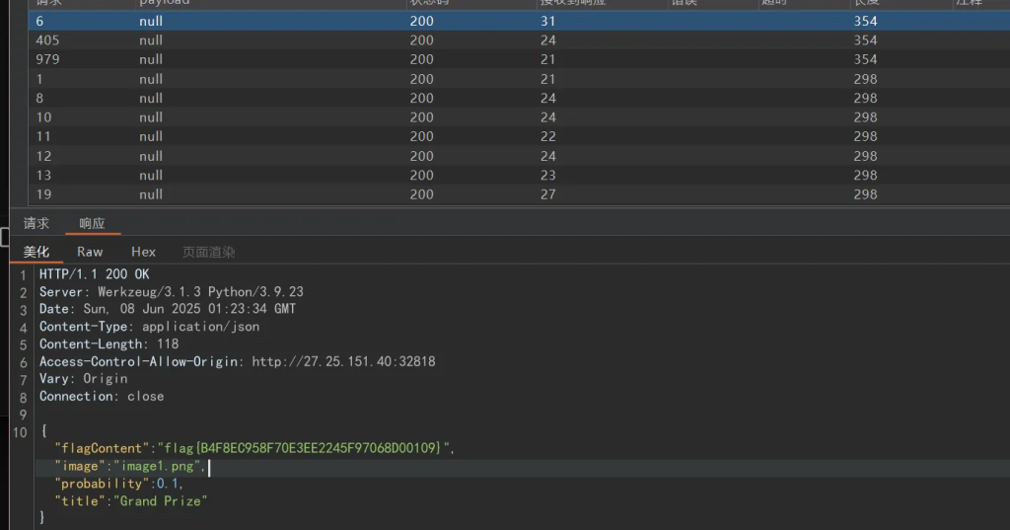The image size is (1010, 530).
Task: Select the highlighted request row 6
Action: (519, 21)
